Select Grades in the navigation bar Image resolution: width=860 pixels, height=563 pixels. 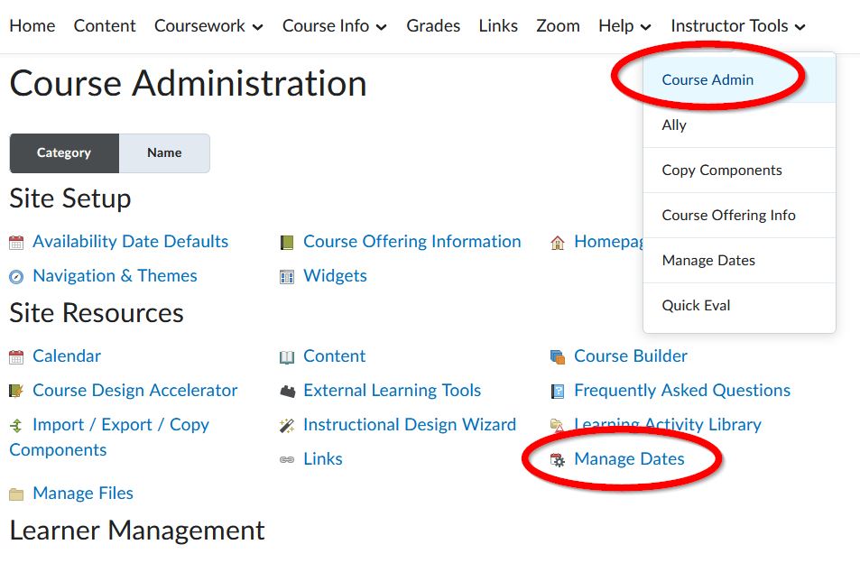coord(433,25)
